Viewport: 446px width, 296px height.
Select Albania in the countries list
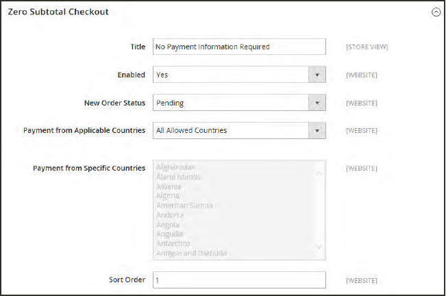(169, 186)
